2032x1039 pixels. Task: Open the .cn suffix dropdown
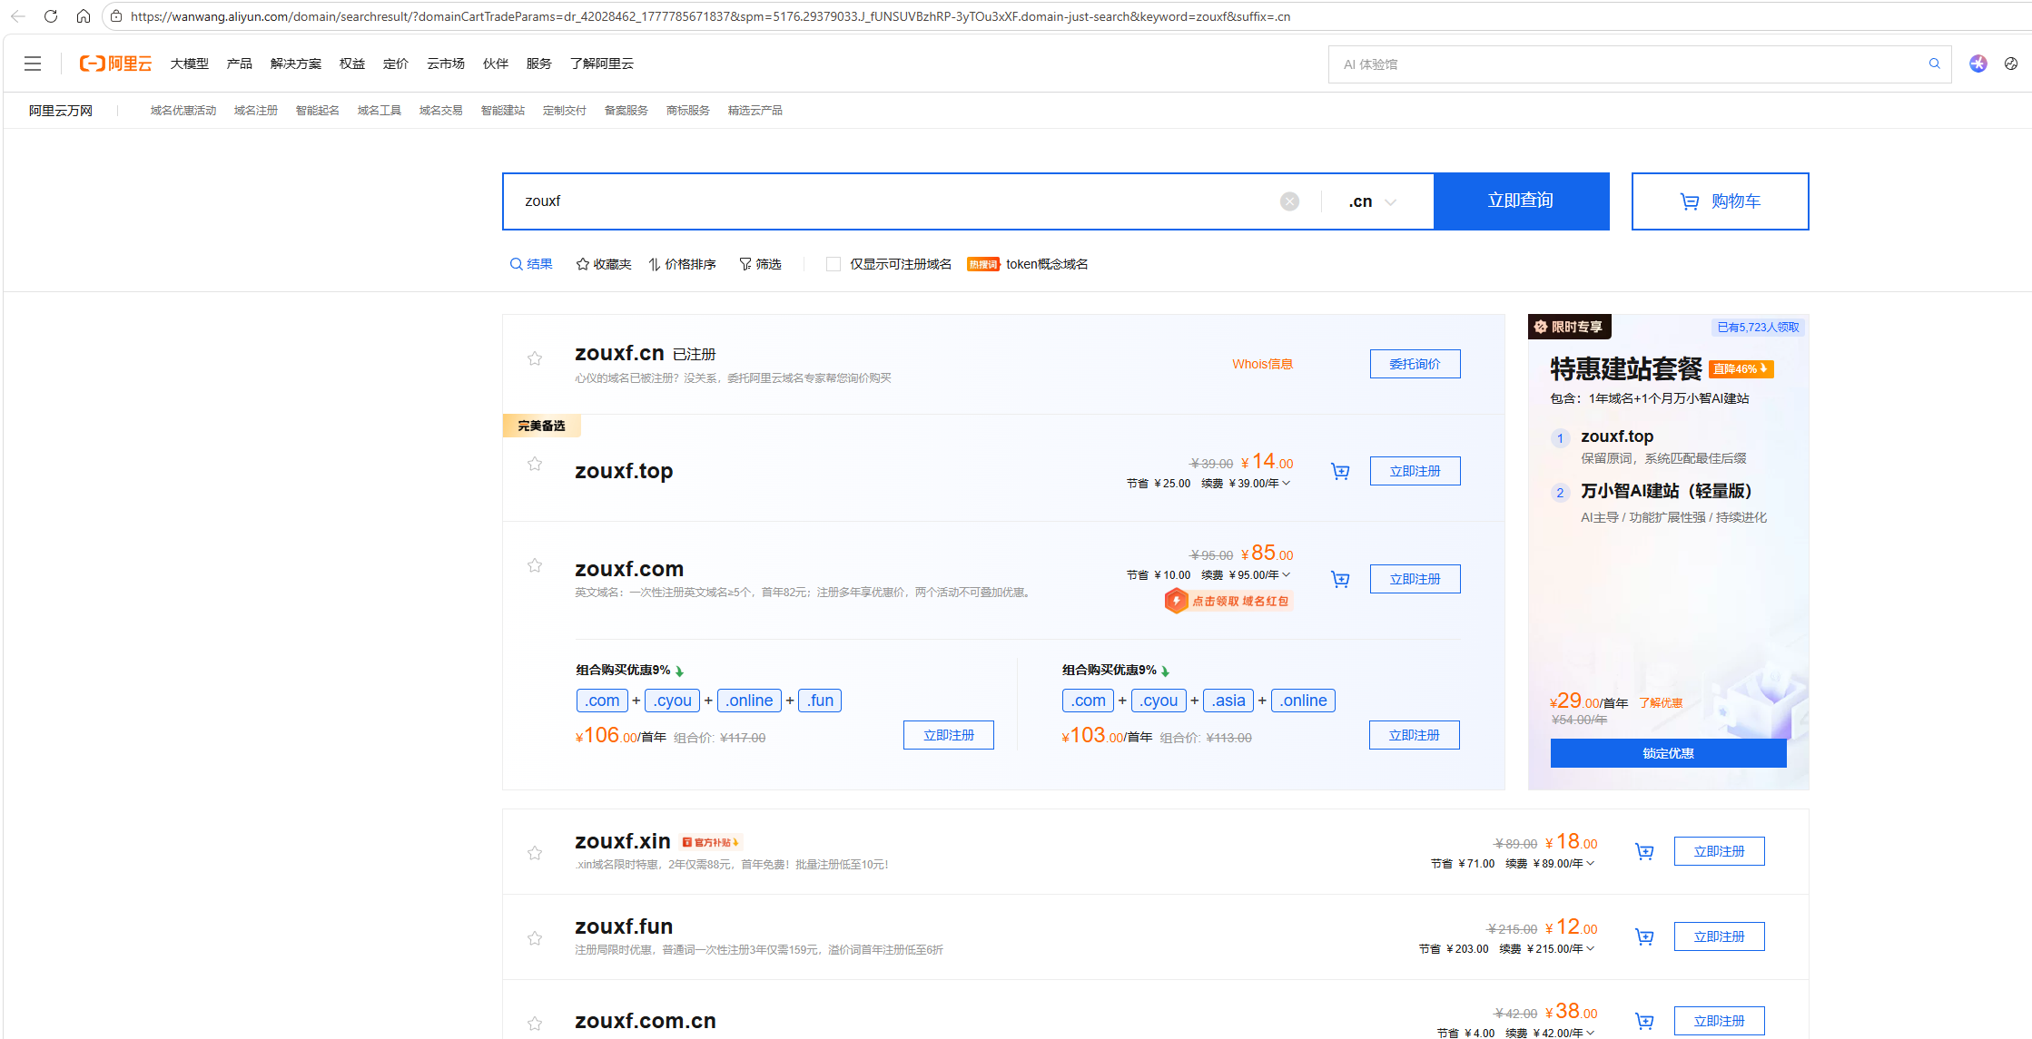click(x=1372, y=201)
